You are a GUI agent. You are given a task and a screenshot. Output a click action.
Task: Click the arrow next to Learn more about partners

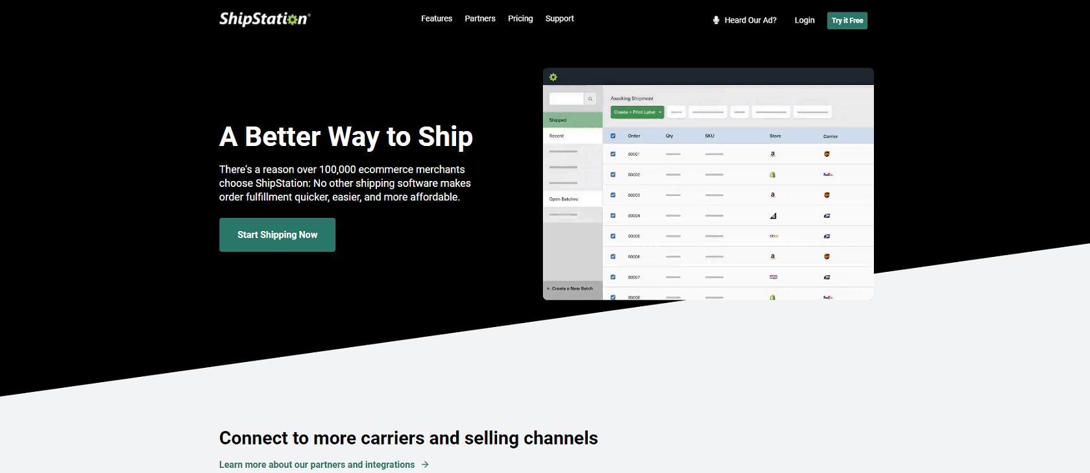pyautogui.click(x=425, y=465)
